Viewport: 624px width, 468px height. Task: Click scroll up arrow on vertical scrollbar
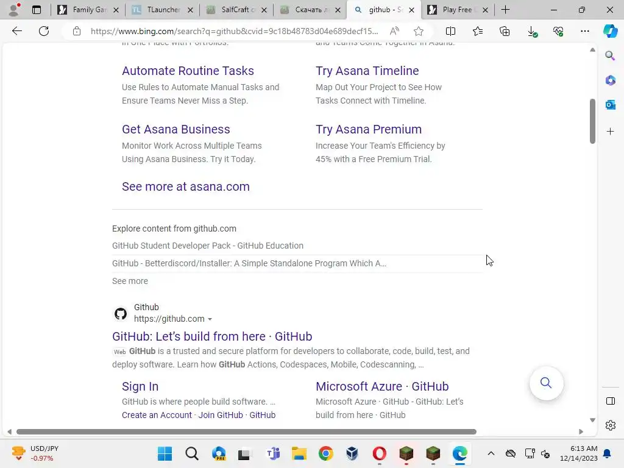point(592,50)
